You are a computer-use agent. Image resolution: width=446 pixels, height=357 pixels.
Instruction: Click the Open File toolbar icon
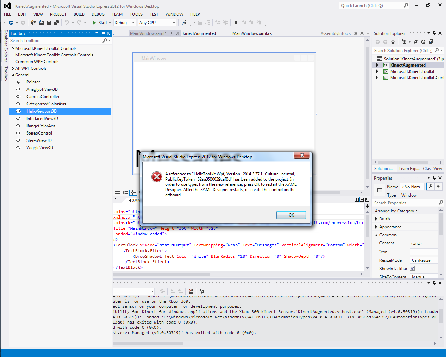[41, 23]
